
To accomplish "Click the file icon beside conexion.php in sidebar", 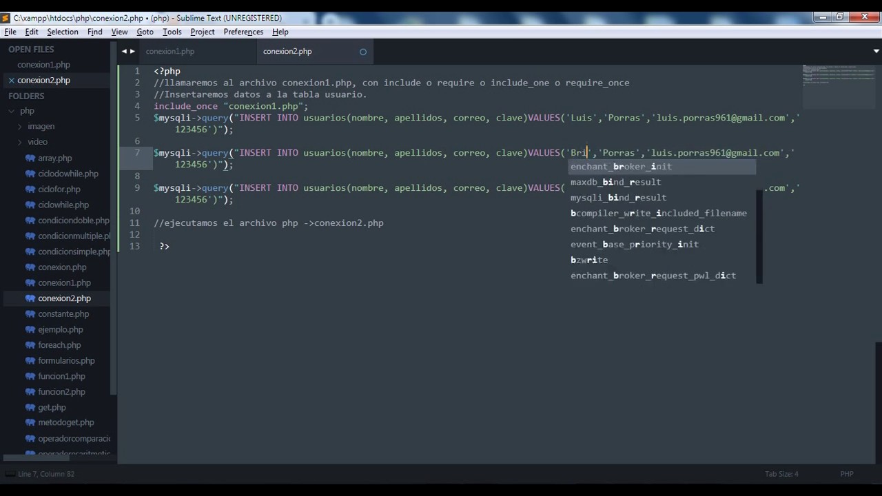I will tap(30, 267).
